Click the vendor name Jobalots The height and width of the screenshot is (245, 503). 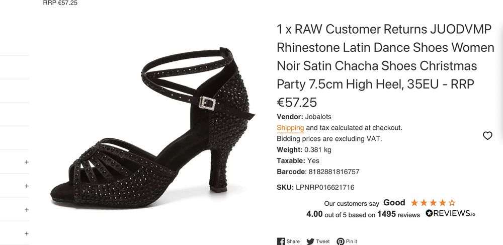(319, 117)
